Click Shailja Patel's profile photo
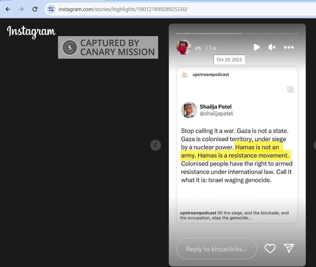Viewport: 316px width, 267px height. point(189,110)
